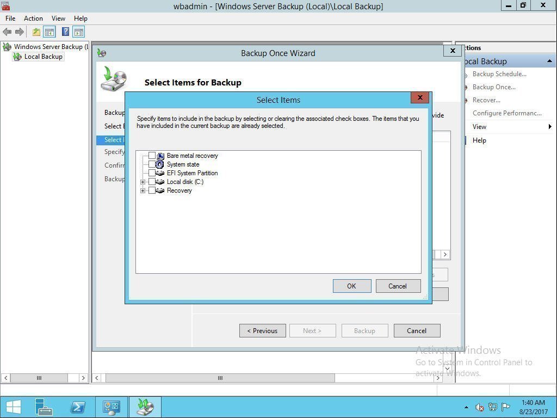The image size is (557, 418).
Task: Click Recover... in Actions pane
Action: (x=486, y=100)
